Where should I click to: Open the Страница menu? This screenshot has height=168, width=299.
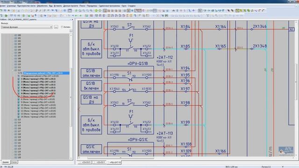pyautogui.click(x=11, y=6)
